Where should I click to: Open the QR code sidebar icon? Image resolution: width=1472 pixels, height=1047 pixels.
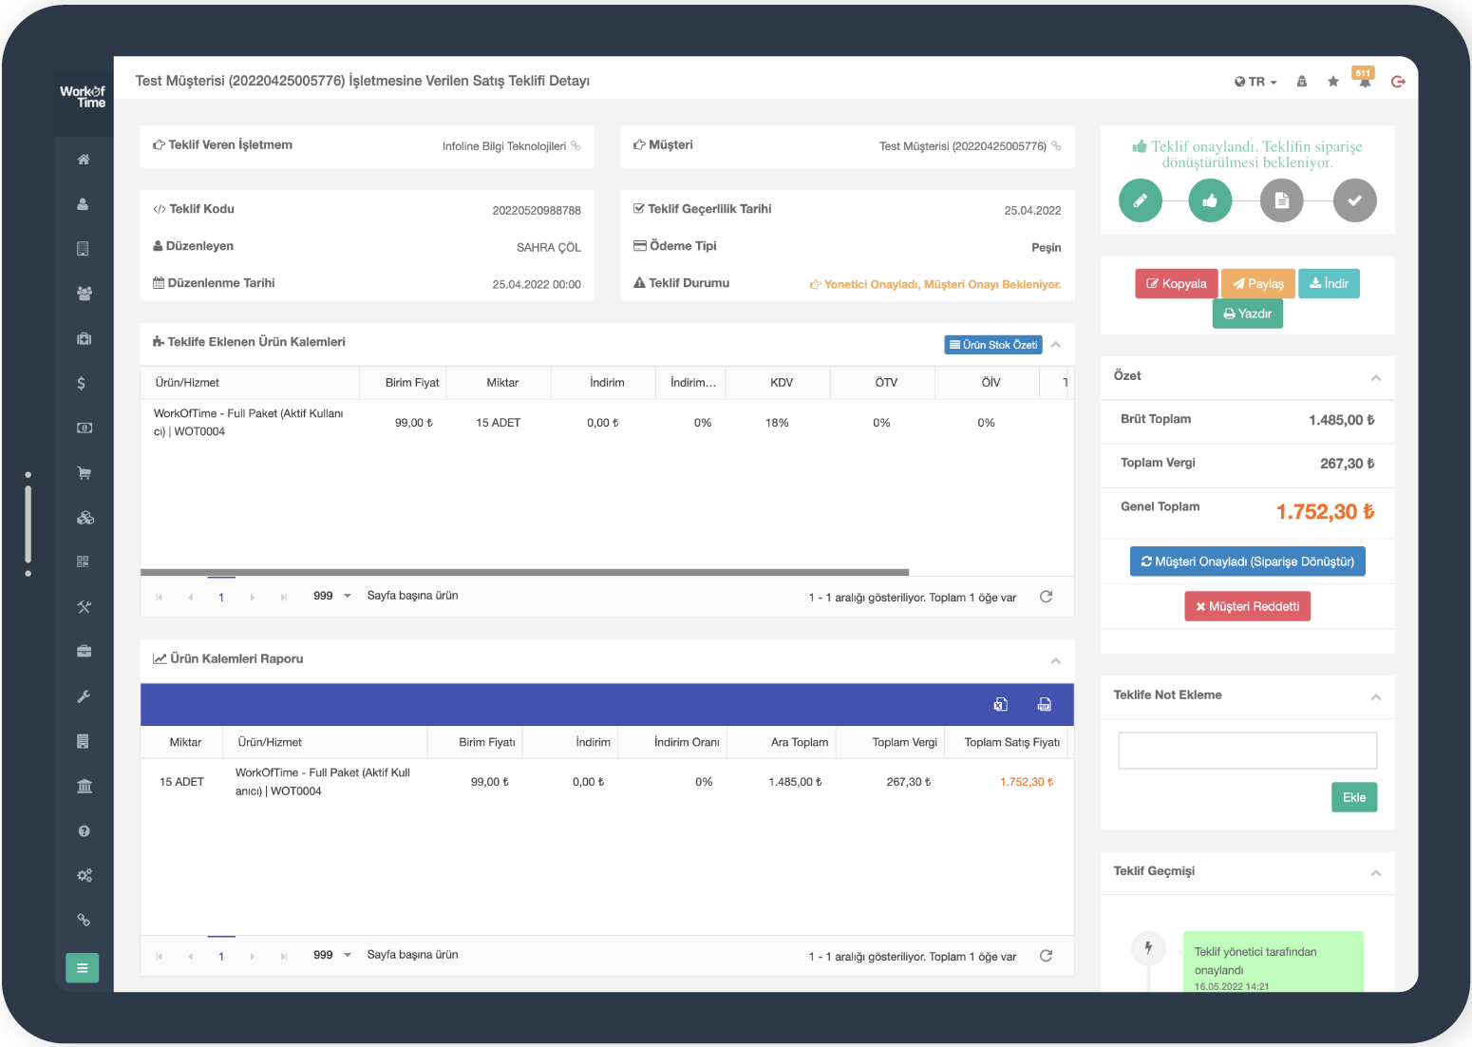pos(84,562)
